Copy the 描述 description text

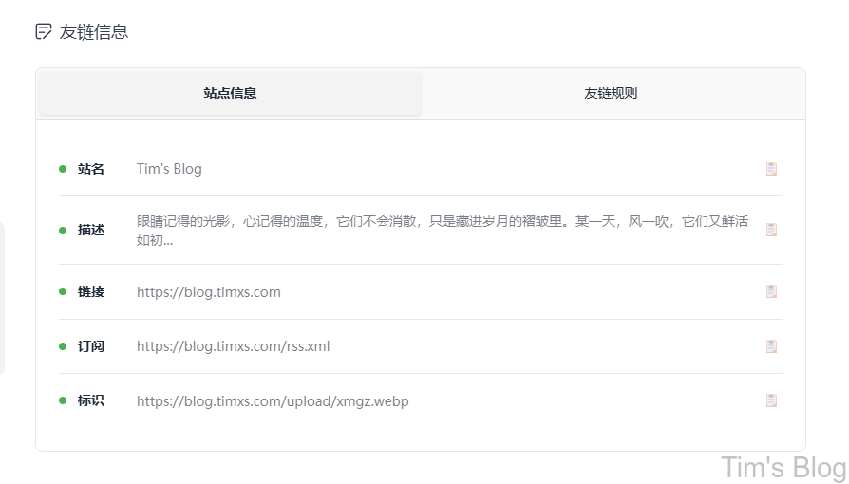771,230
